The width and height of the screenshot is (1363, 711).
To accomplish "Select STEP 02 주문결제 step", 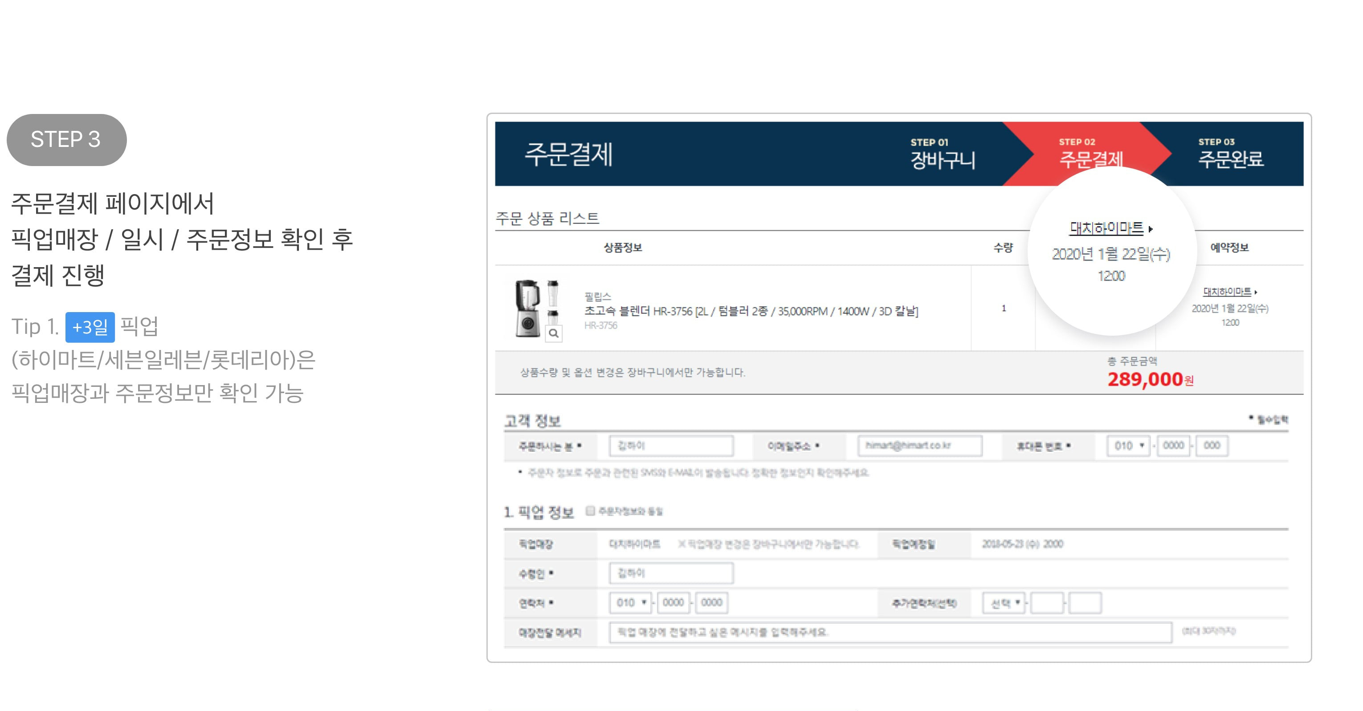I will (x=1091, y=154).
